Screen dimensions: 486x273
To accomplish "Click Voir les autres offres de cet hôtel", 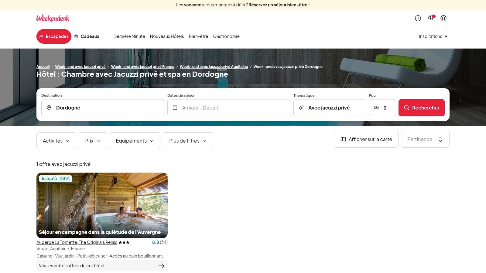I will [x=102, y=266].
